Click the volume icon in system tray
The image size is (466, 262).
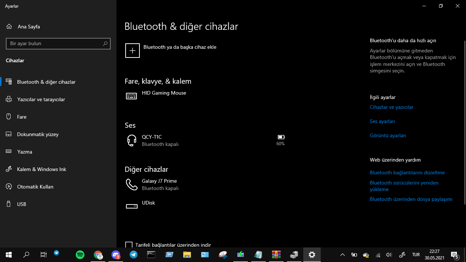point(389,255)
